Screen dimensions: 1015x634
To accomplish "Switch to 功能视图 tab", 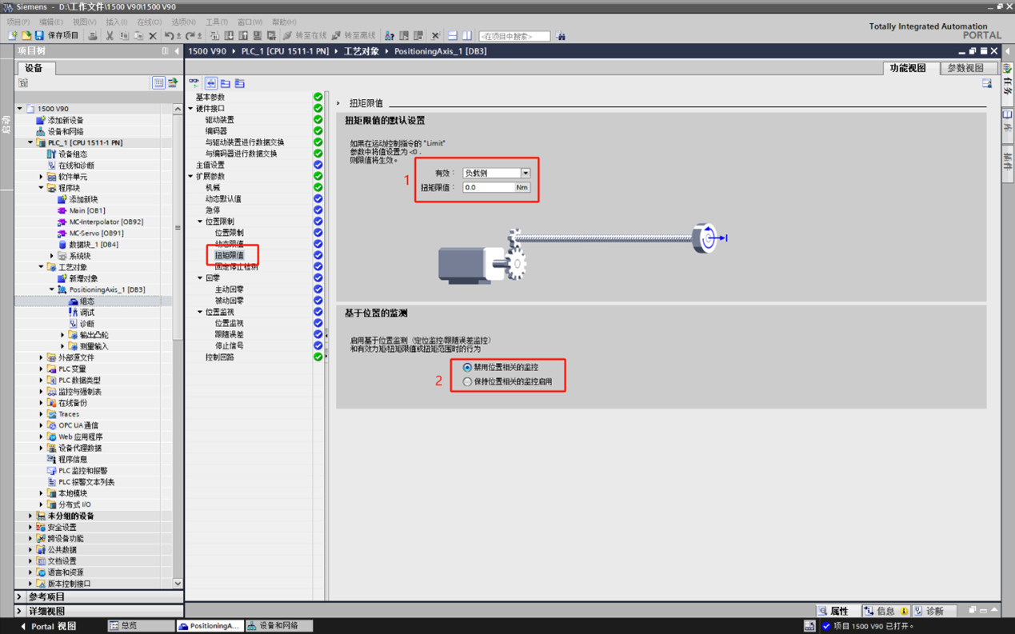I will click(x=908, y=68).
